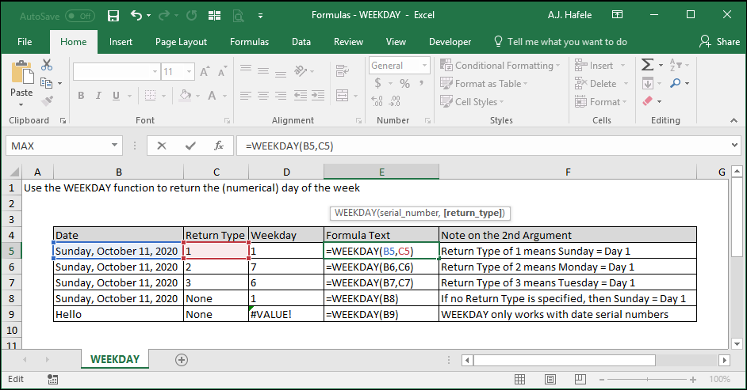This screenshot has height=390, width=747.
Task: Click Decrease Indent icon
Action: [300, 96]
